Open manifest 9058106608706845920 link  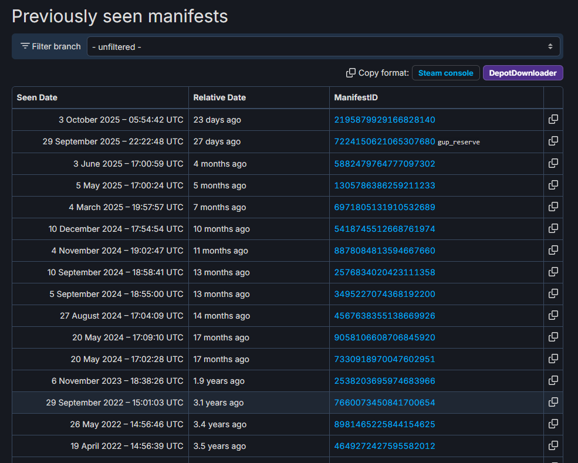pos(384,337)
